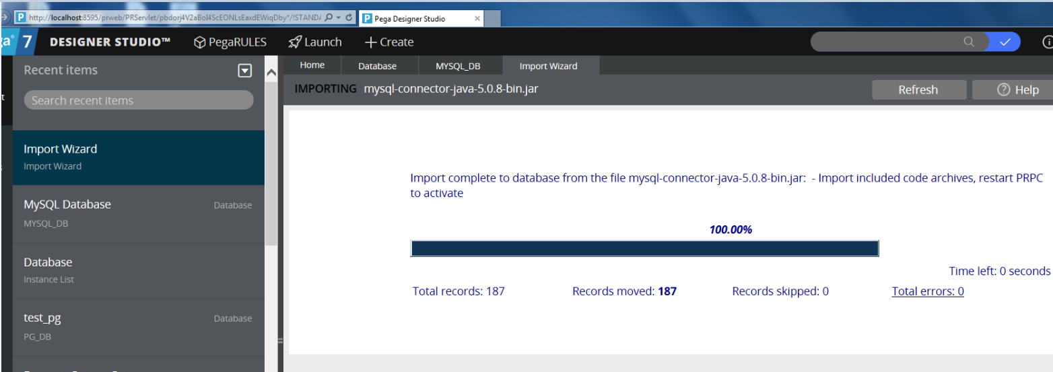
Task: Switch to the MYSQL_DB tab
Action: pos(458,66)
